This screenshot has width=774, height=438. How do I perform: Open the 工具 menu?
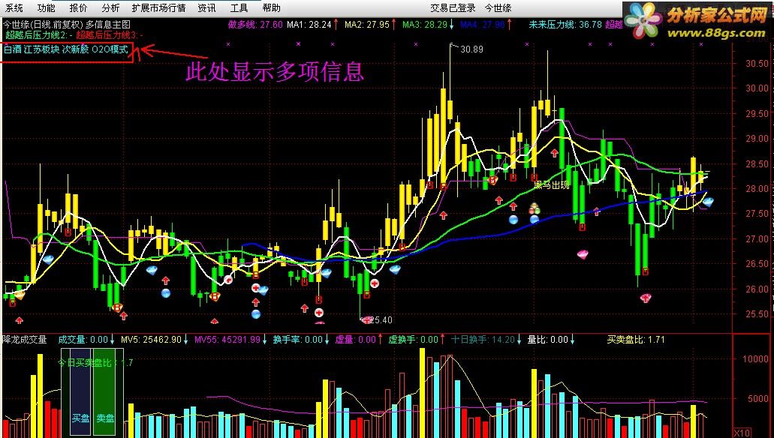click(239, 8)
